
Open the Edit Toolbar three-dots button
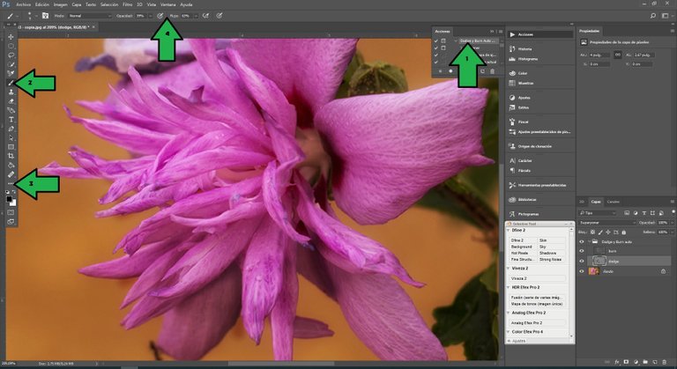[11, 184]
